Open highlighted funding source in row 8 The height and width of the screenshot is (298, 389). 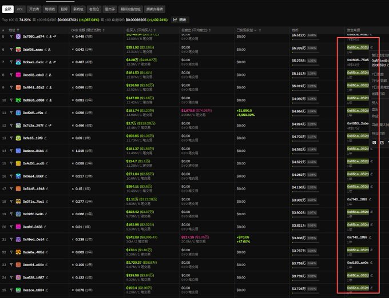358,73
